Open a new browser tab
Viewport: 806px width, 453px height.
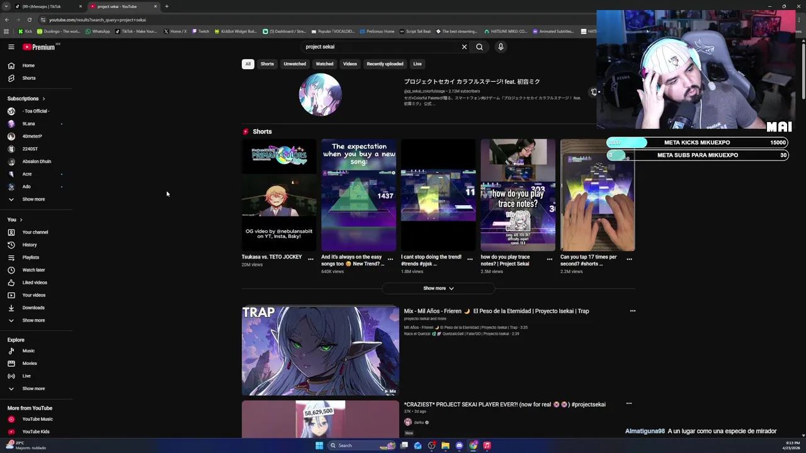pyautogui.click(x=166, y=6)
